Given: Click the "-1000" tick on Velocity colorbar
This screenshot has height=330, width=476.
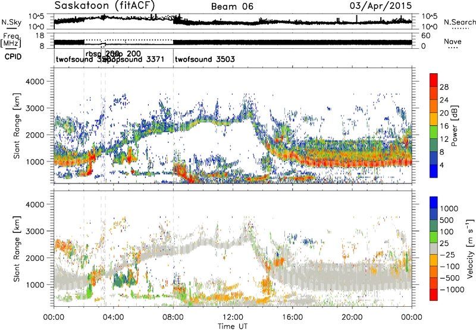Looking at the screenshot, I should [x=452, y=289].
